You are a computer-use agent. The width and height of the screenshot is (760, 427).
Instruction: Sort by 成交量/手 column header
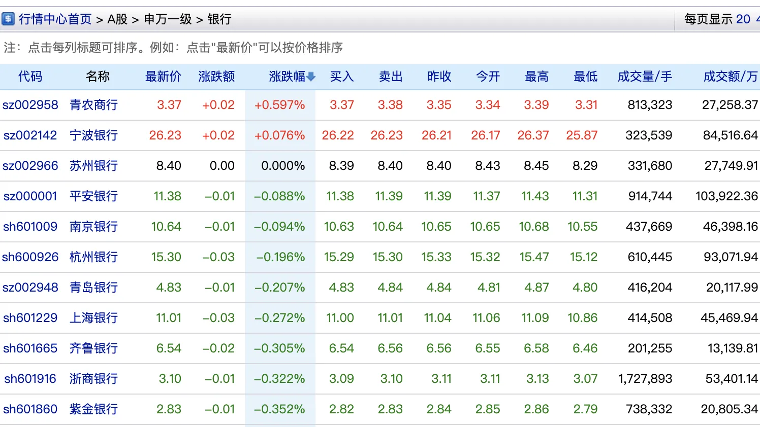(x=645, y=77)
